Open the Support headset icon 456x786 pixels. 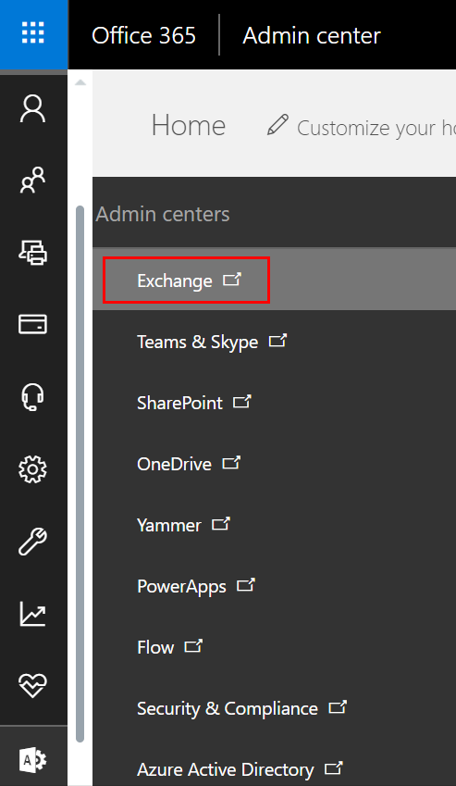[x=33, y=397]
